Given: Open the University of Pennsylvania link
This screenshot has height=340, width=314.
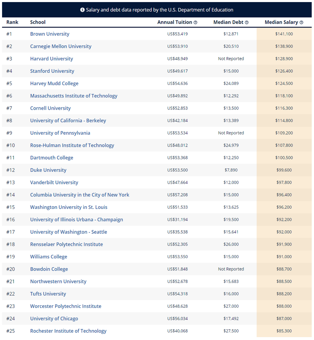Looking at the screenshot, I should coord(60,133).
